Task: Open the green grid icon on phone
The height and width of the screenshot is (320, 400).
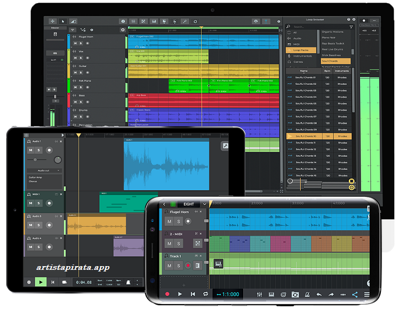Action: click(173, 204)
